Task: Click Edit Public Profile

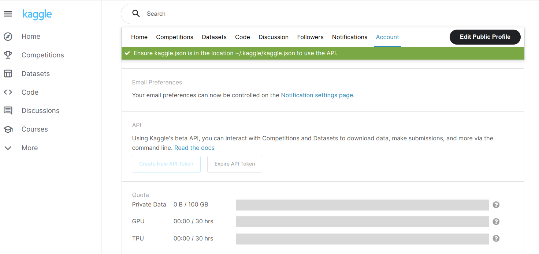Action: click(x=485, y=37)
